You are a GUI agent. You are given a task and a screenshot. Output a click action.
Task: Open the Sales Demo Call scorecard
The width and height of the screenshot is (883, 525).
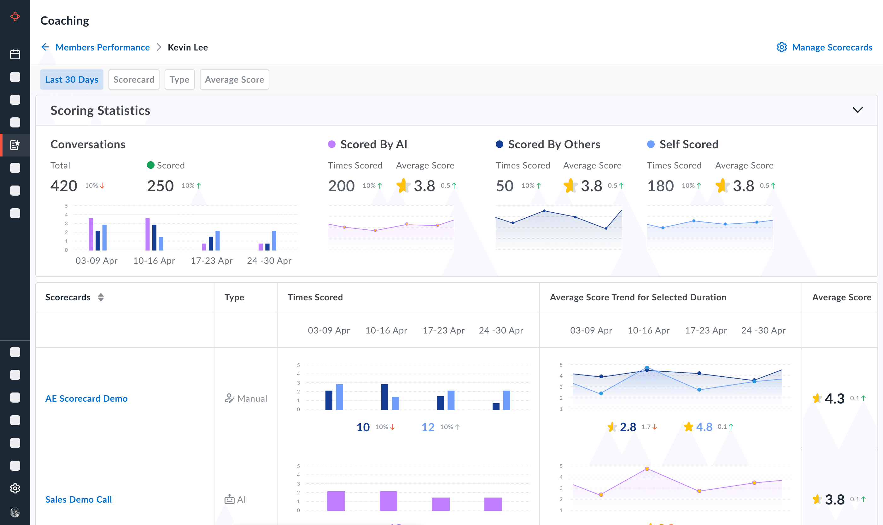[79, 499]
